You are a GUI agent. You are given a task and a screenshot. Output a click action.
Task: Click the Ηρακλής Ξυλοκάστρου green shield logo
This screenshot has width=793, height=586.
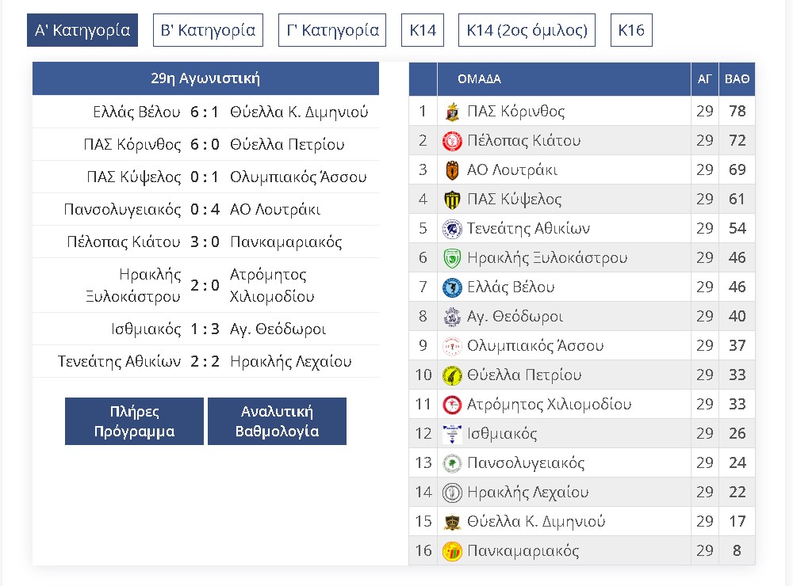click(452, 258)
